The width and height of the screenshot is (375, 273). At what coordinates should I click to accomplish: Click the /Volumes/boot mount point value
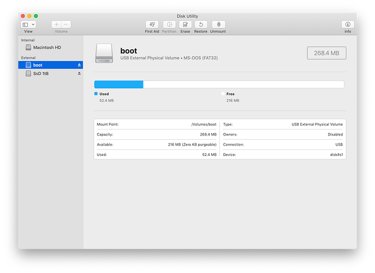(x=204, y=124)
